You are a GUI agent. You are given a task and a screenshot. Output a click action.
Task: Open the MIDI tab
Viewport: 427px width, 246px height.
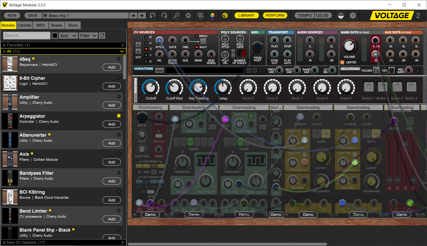tap(41, 25)
